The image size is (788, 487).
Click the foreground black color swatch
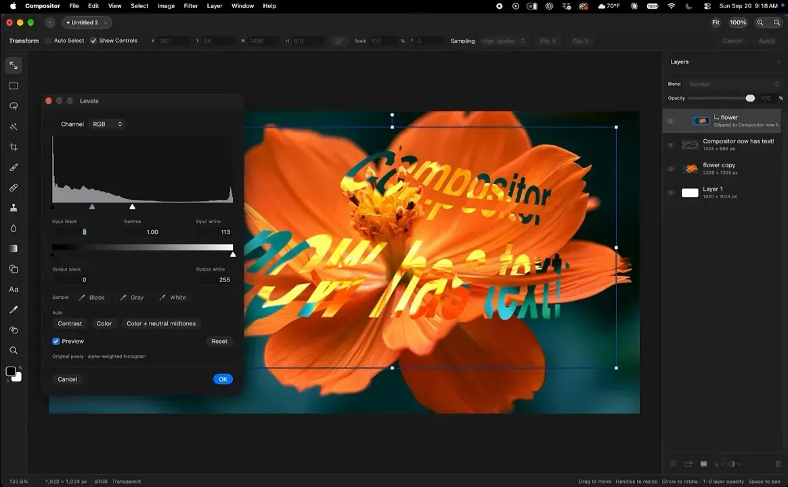click(x=10, y=371)
